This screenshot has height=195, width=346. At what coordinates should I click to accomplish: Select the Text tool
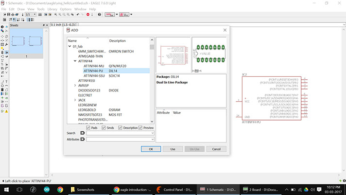(6, 82)
